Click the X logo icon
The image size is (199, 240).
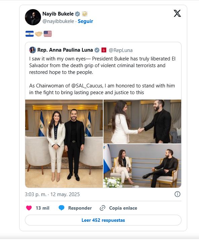pyautogui.click(x=177, y=13)
